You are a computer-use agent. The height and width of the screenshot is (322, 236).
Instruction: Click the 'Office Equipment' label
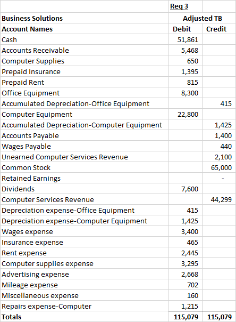point(30,93)
